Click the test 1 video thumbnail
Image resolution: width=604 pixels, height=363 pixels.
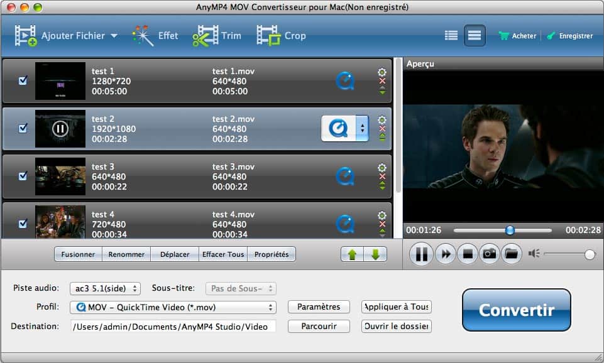[x=60, y=82]
